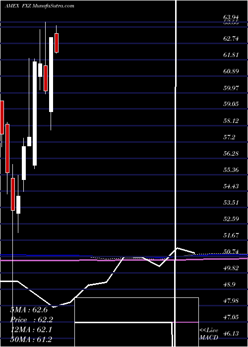Click the 47.98 price axis label
Screen dimensions: 248x347
point(231,301)
